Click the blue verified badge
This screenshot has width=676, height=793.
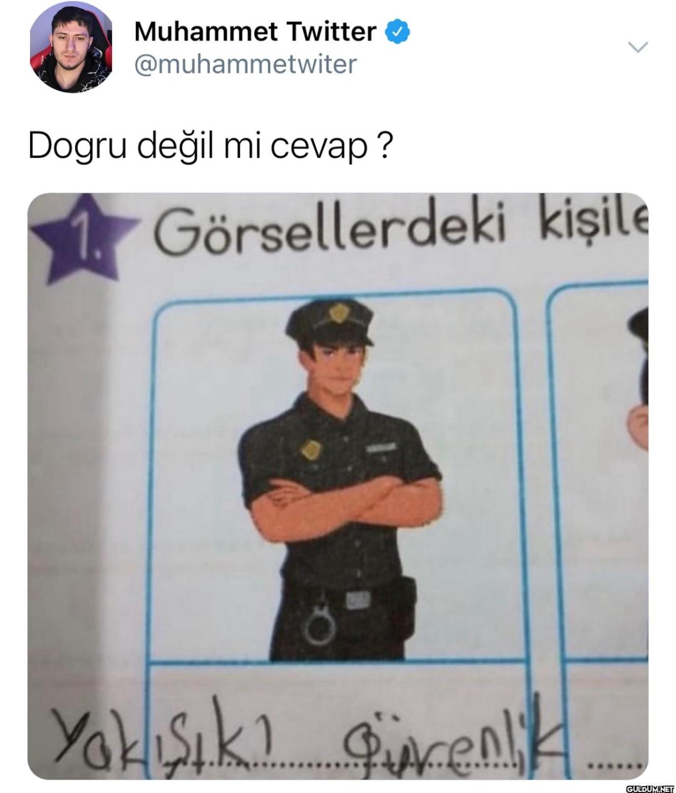click(399, 32)
